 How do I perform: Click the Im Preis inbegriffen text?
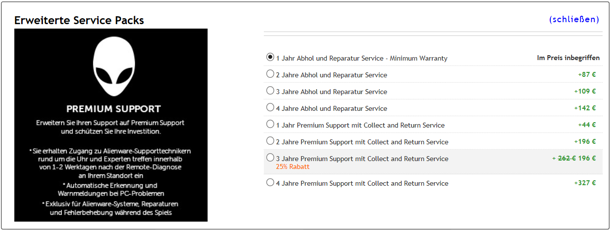(568, 58)
